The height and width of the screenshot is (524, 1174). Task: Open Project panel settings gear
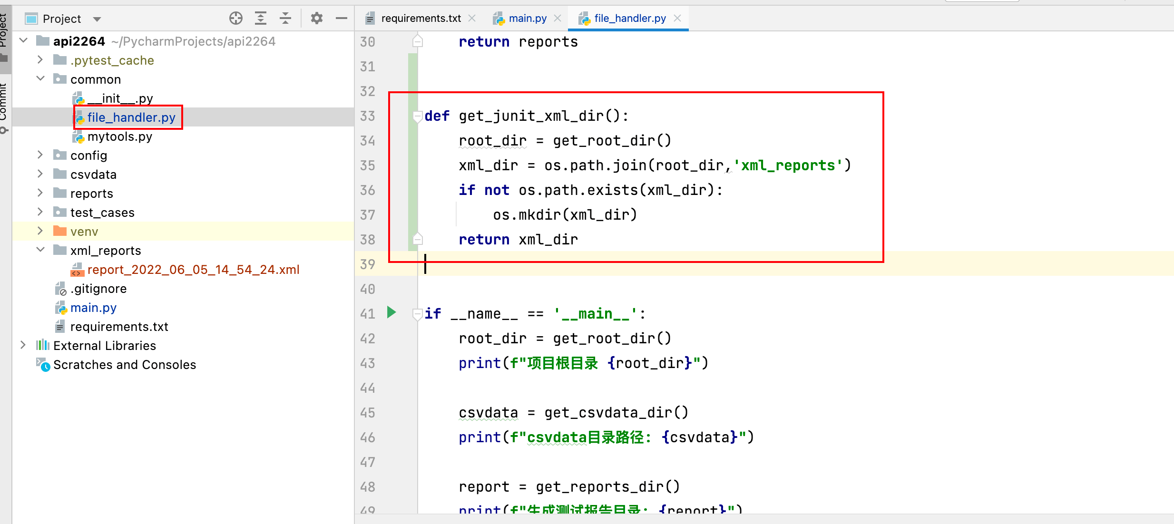(317, 19)
